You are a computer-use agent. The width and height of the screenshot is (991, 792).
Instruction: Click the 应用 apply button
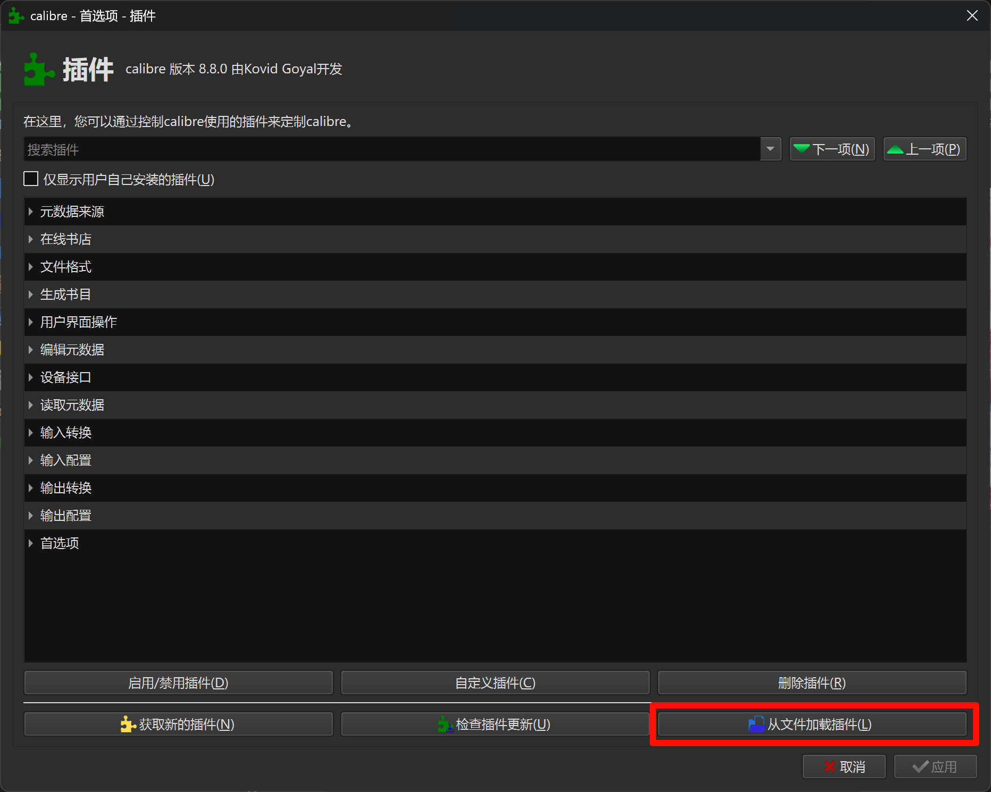[935, 766]
